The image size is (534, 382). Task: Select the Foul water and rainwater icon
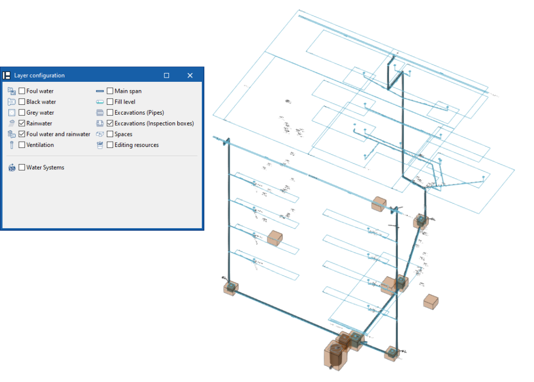click(x=11, y=134)
